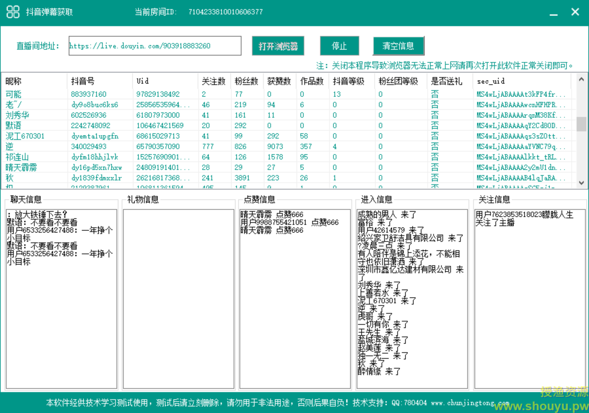Click the Uid value 65790357090
This screenshot has height=413, width=589.
(158, 146)
